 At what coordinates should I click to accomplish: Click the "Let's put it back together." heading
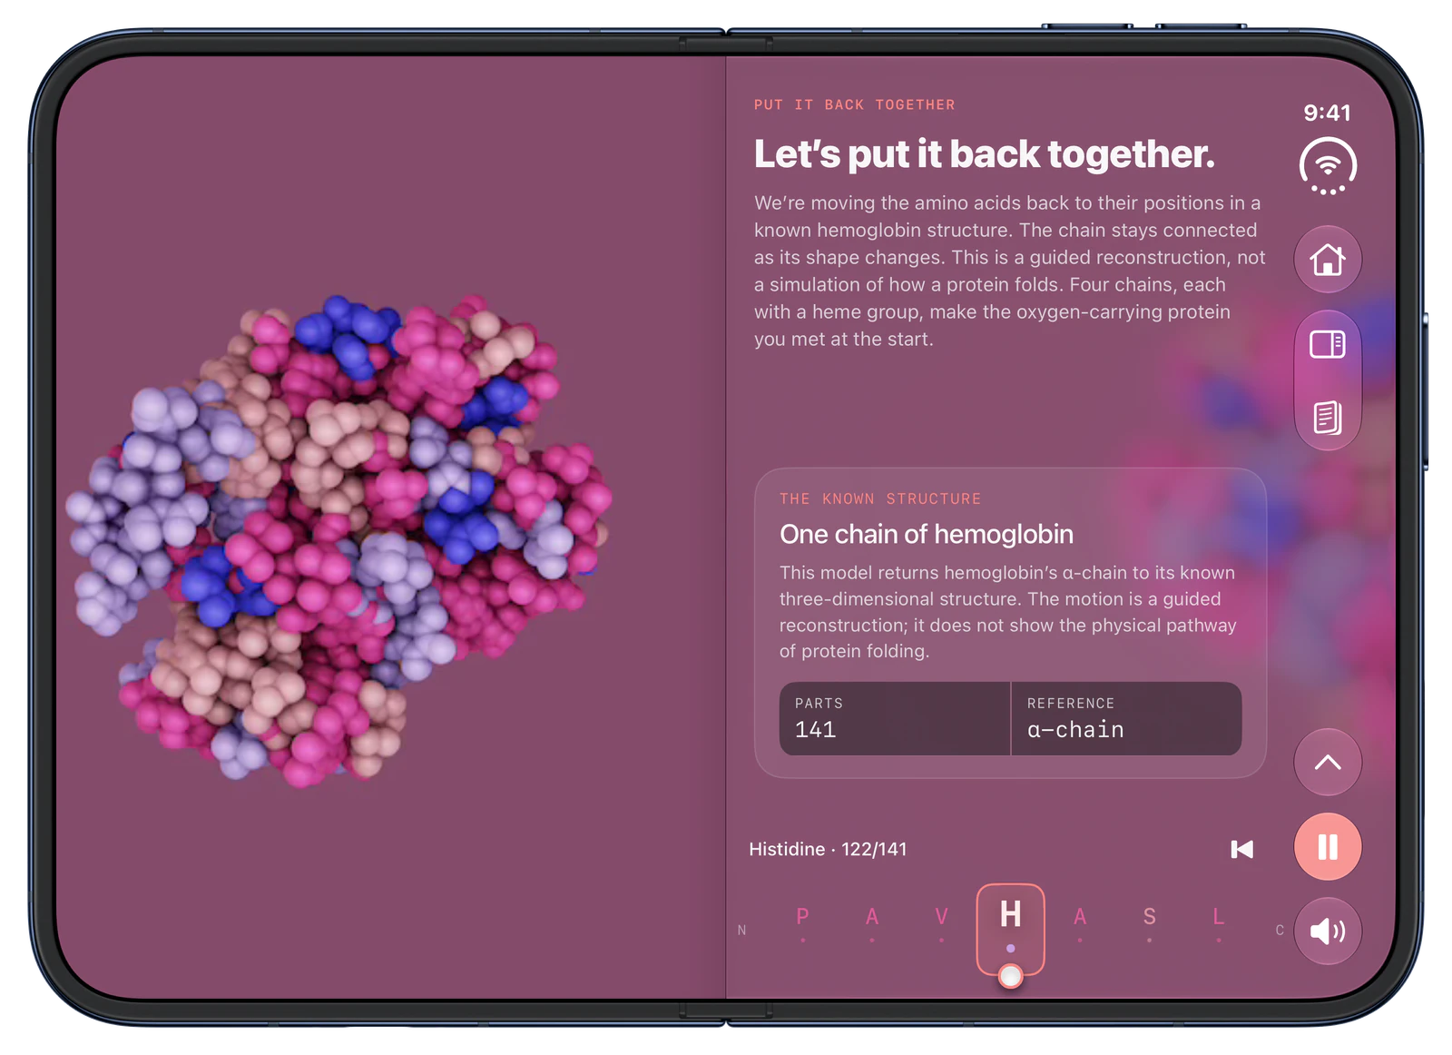point(985,154)
